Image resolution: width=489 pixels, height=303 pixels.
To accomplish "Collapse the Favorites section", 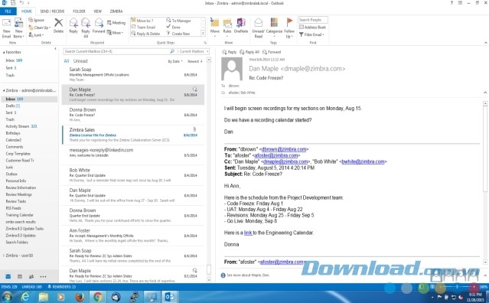I will pyautogui.click(x=4, y=52).
